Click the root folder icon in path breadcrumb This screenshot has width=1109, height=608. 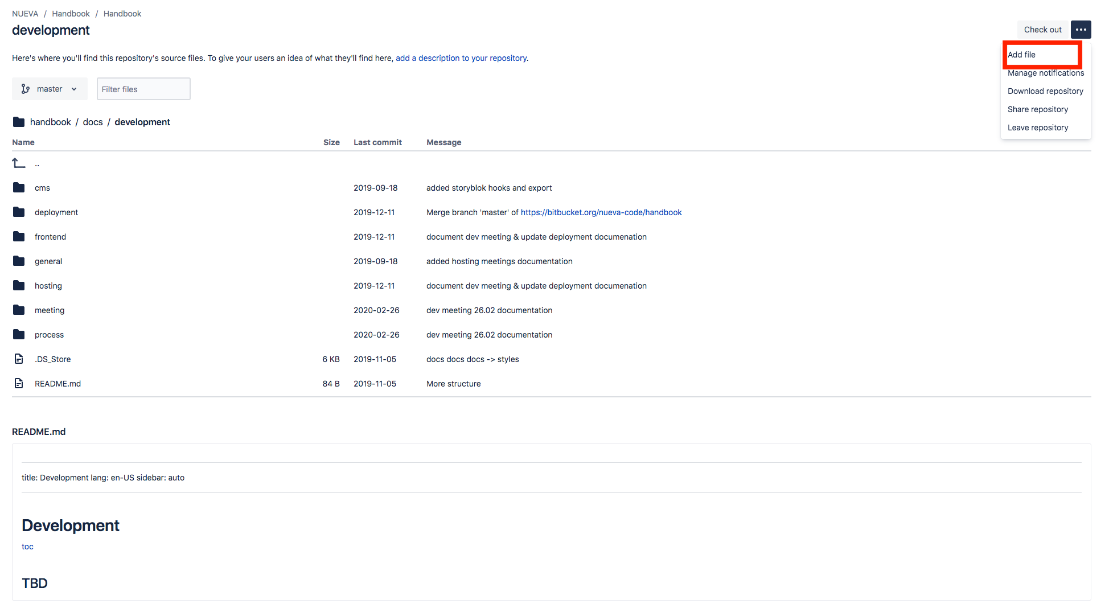click(x=19, y=122)
